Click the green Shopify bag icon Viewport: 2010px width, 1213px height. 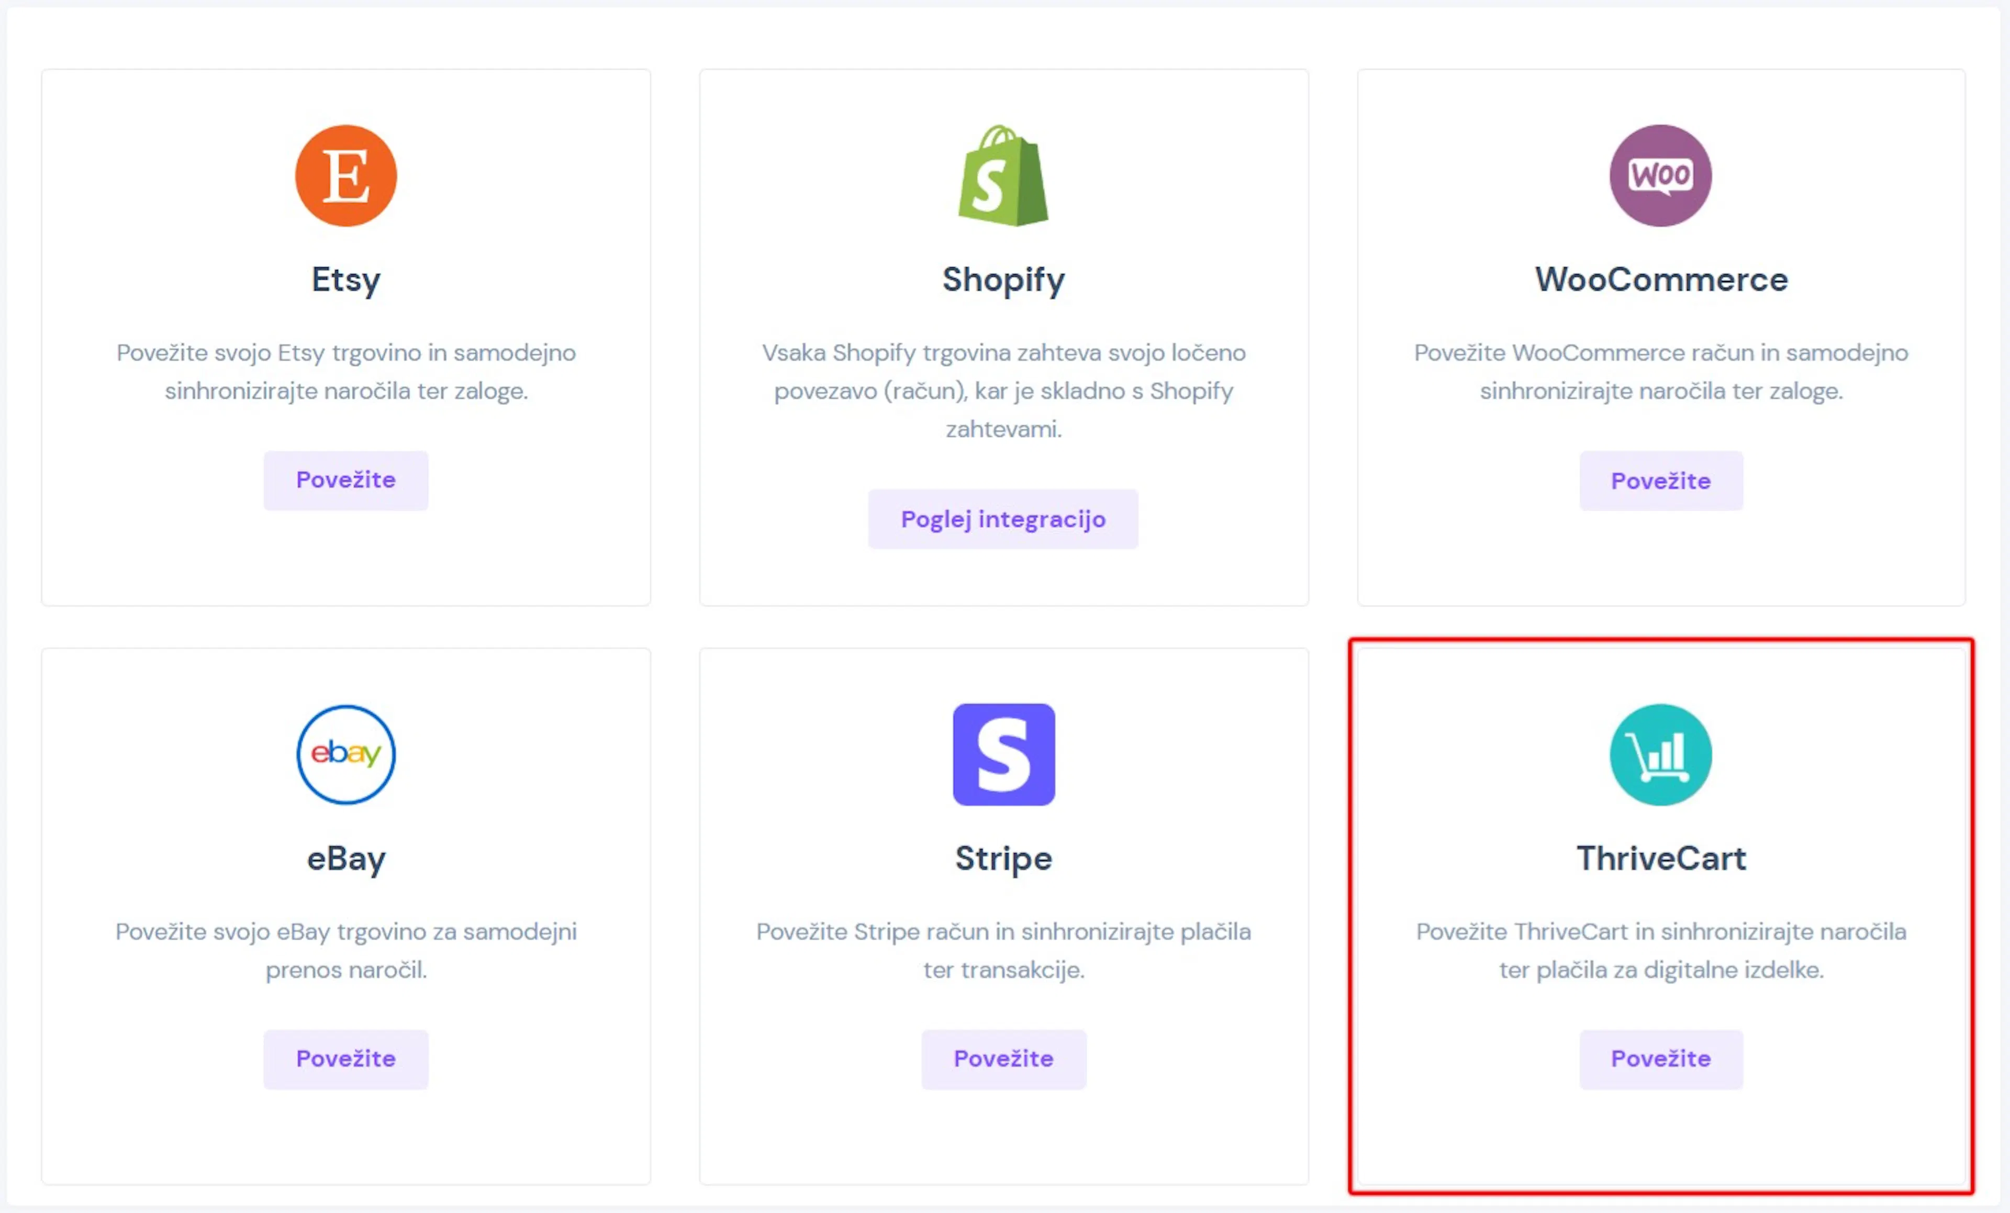(x=1003, y=176)
